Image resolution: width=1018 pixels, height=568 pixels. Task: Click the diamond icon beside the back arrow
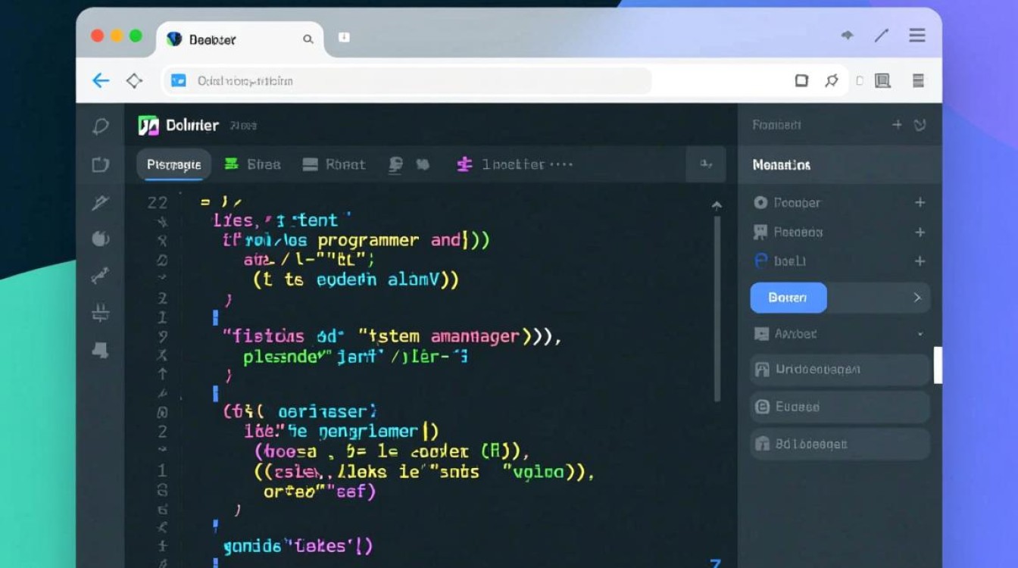coord(134,80)
